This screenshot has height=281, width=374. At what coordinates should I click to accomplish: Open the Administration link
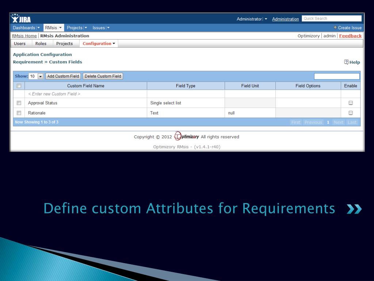pos(286,19)
